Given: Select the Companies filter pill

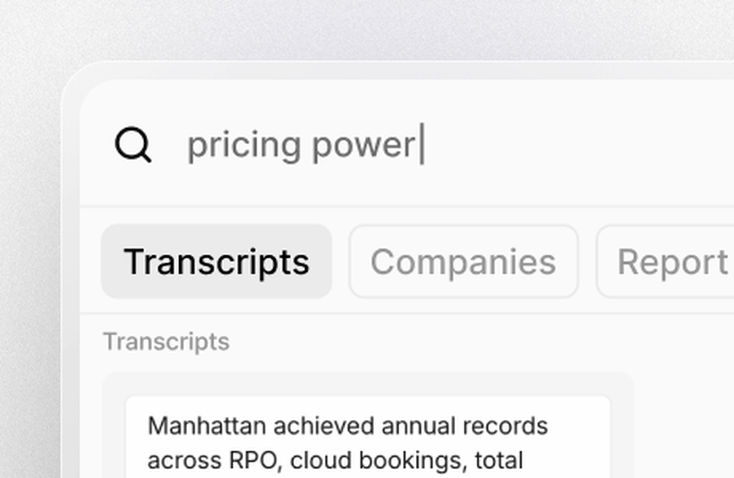Looking at the screenshot, I should (x=463, y=261).
